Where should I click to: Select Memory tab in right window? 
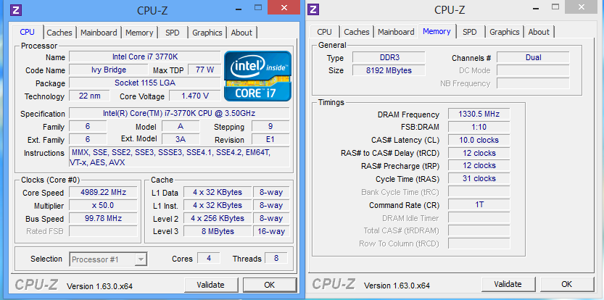point(437,31)
